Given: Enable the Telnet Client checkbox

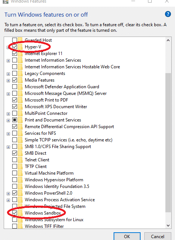Looking at the screenshot, I should click(14, 160).
